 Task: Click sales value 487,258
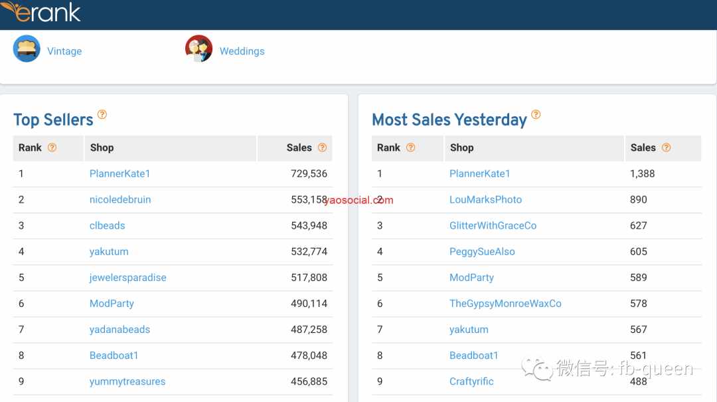[x=309, y=330]
